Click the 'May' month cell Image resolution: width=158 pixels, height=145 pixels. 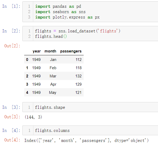coord(52,93)
